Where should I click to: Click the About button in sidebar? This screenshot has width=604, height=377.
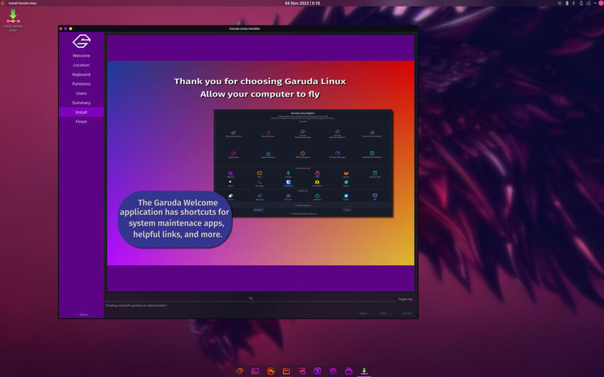82,315
